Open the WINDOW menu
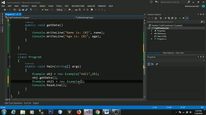 coord(102,6)
